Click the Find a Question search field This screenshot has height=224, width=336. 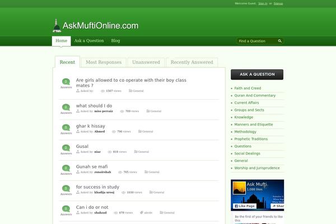(257, 41)
